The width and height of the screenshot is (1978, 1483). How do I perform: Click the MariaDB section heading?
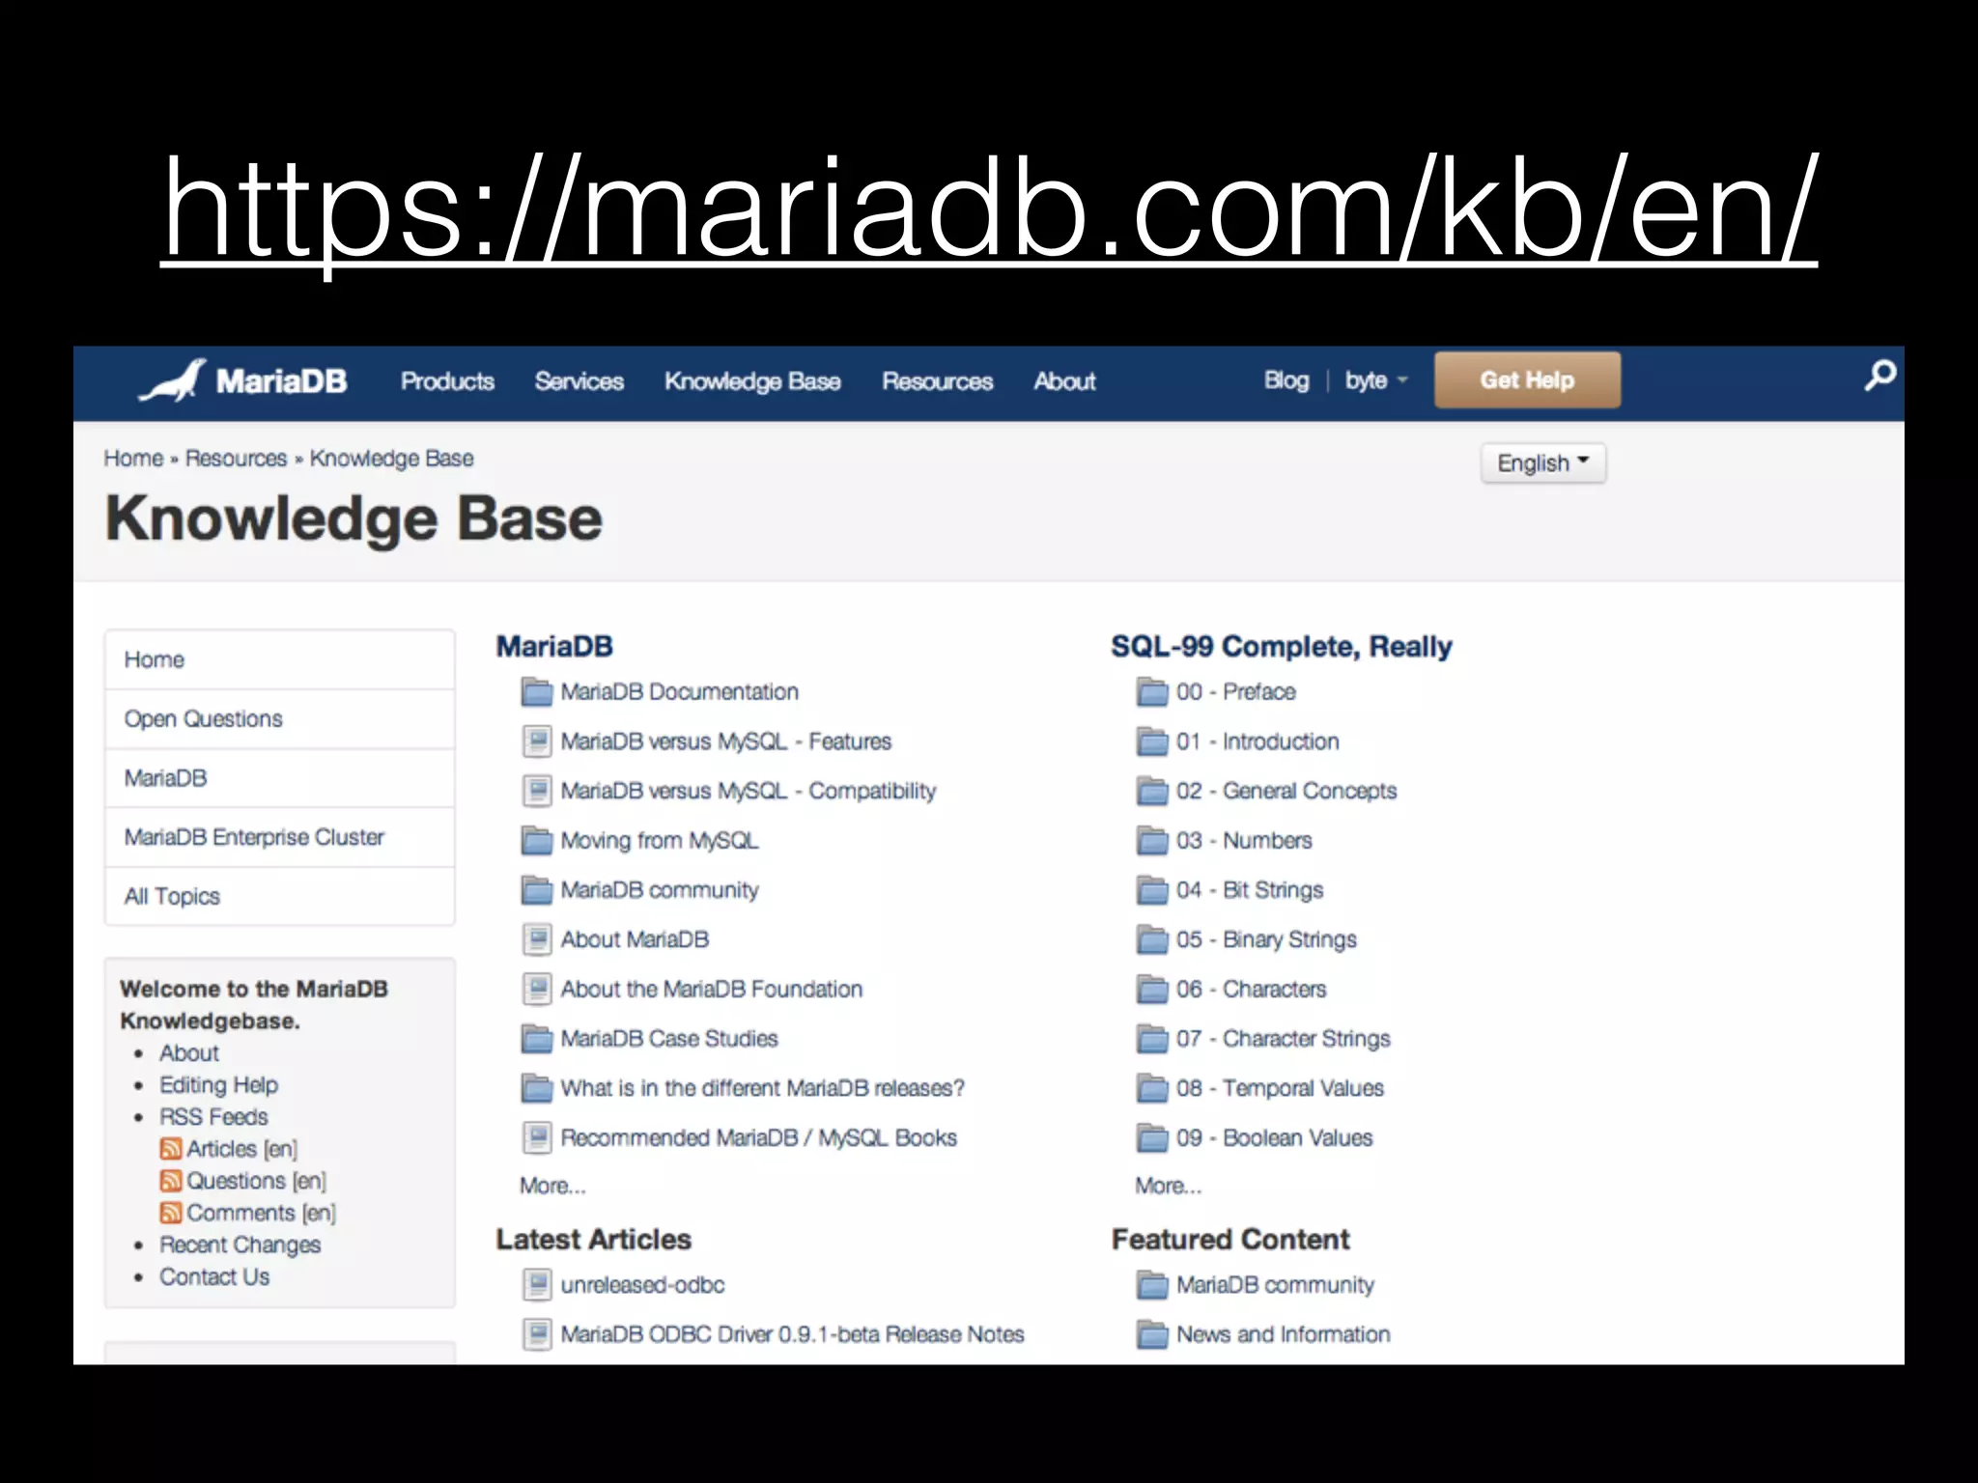(x=554, y=646)
